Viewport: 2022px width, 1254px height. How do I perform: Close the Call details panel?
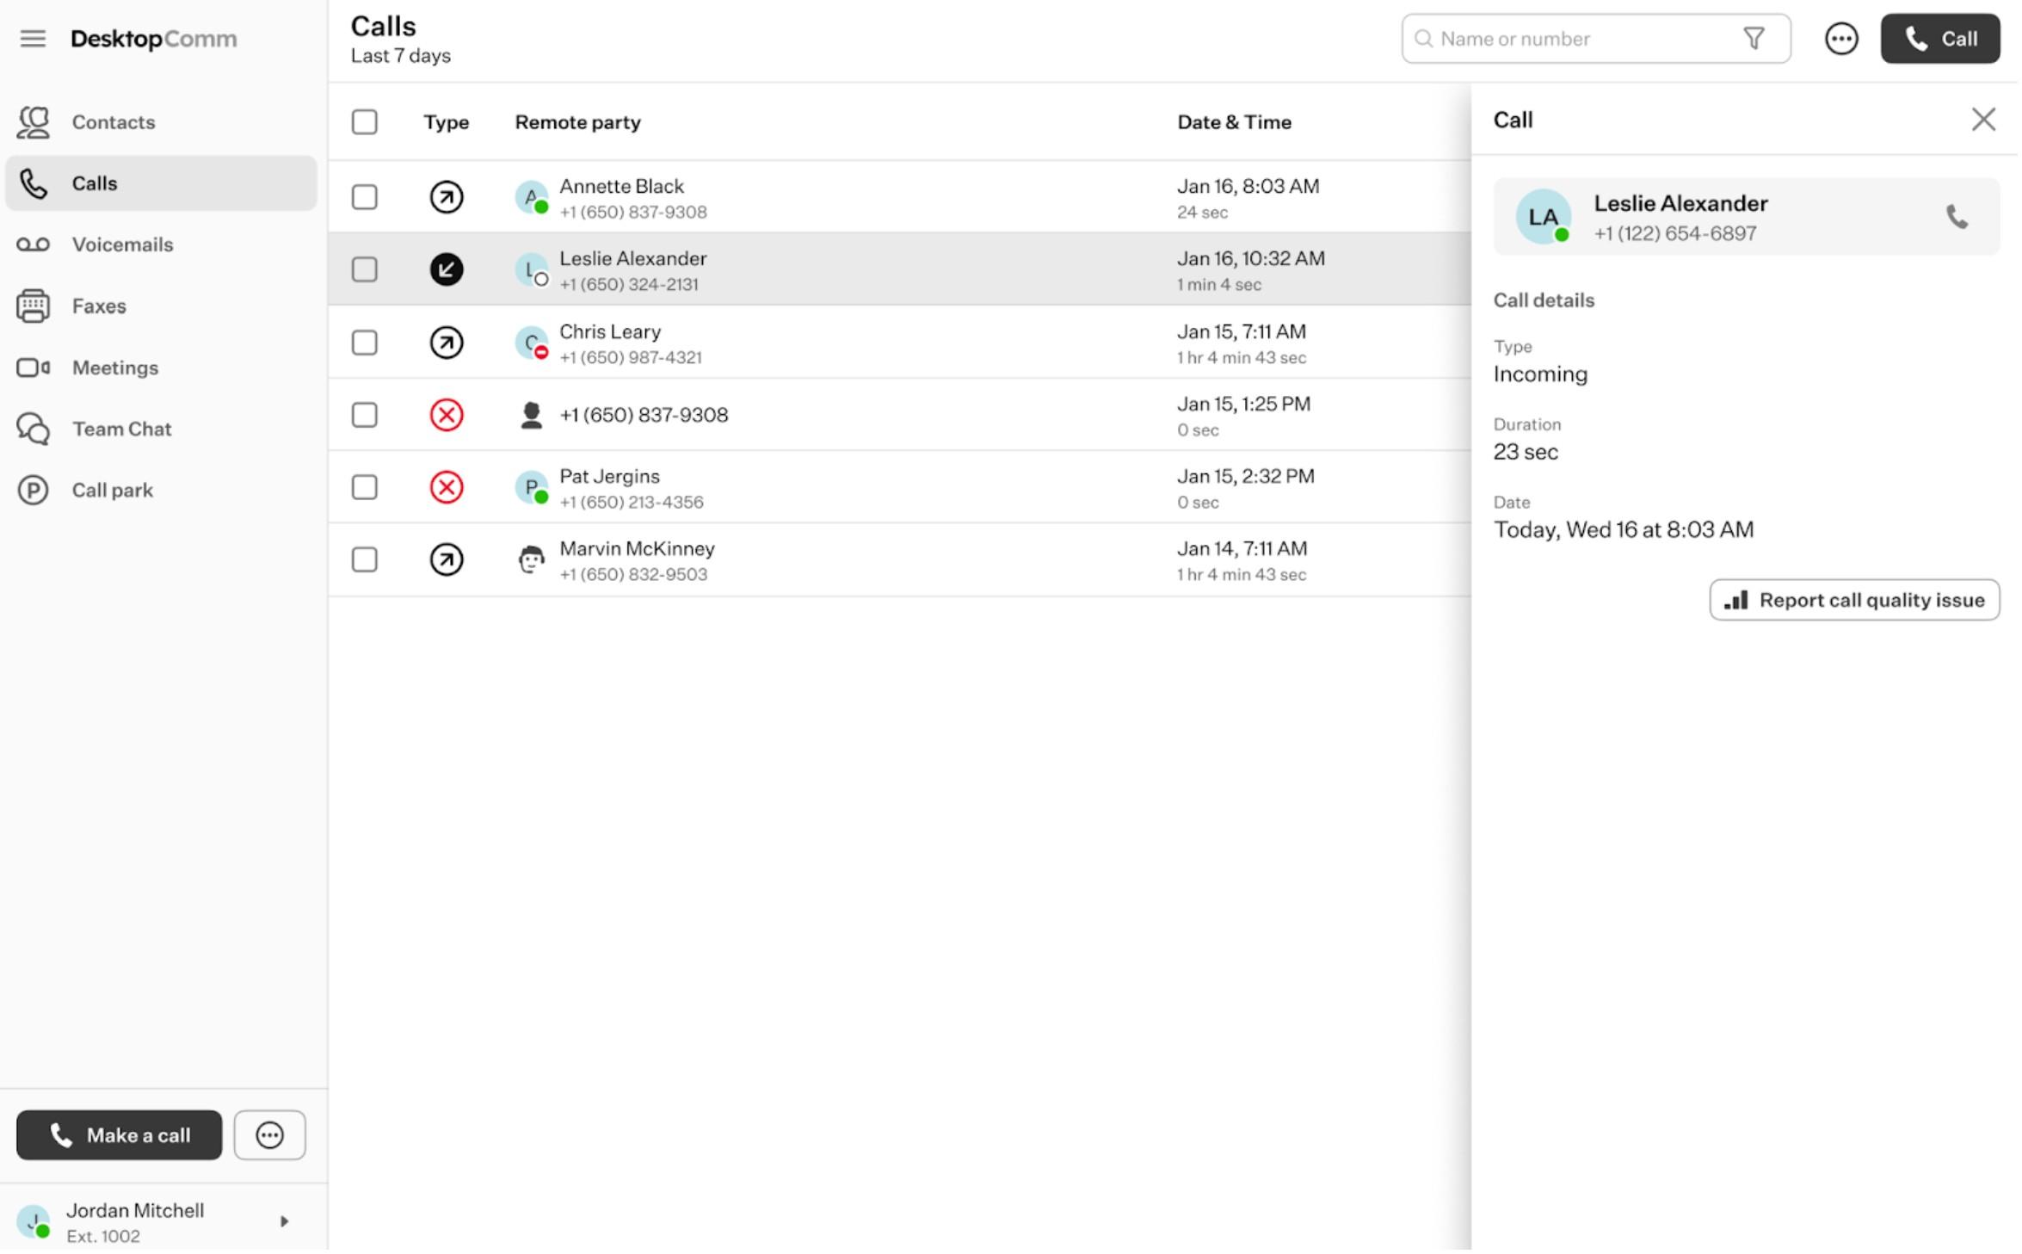click(1982, 120)
